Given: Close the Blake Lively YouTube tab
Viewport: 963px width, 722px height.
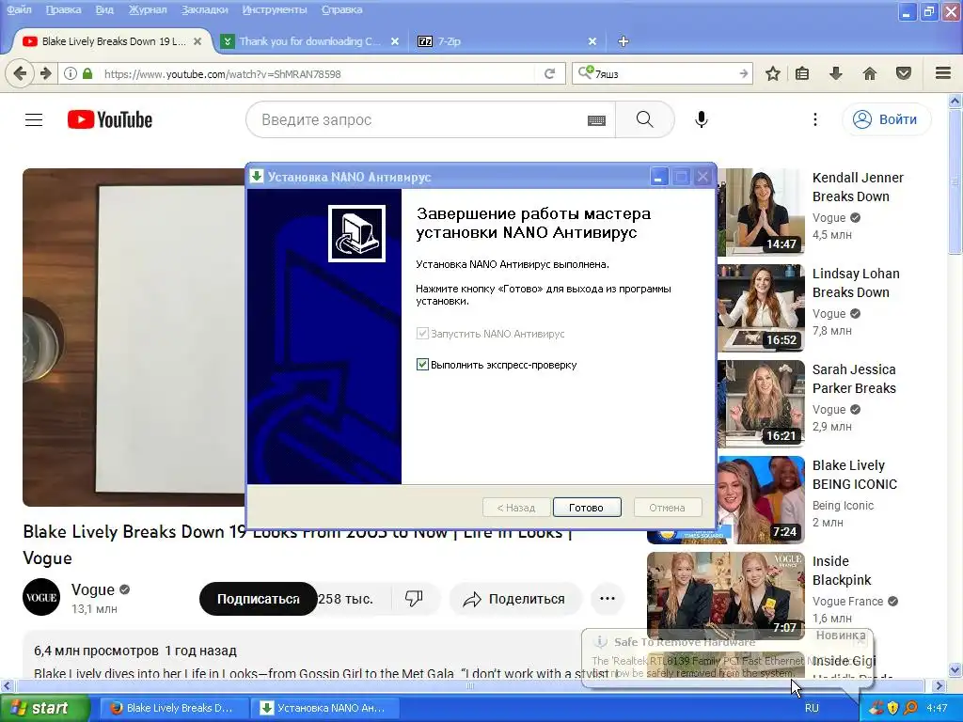Looking at the screenshot, I should 197,41.
